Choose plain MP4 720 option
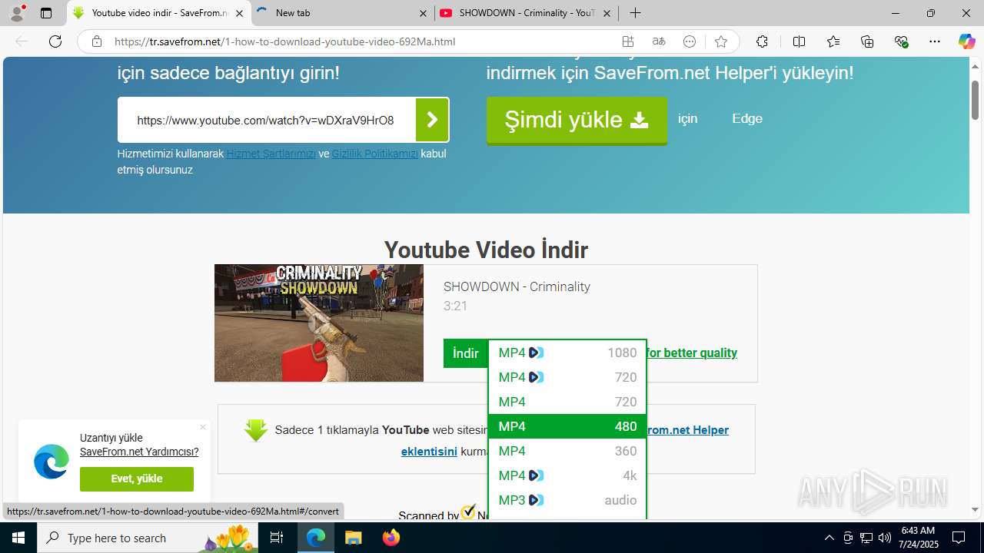The height and width of the screenshot is (553, 984). pyautogui.click(x=567, y=402)
